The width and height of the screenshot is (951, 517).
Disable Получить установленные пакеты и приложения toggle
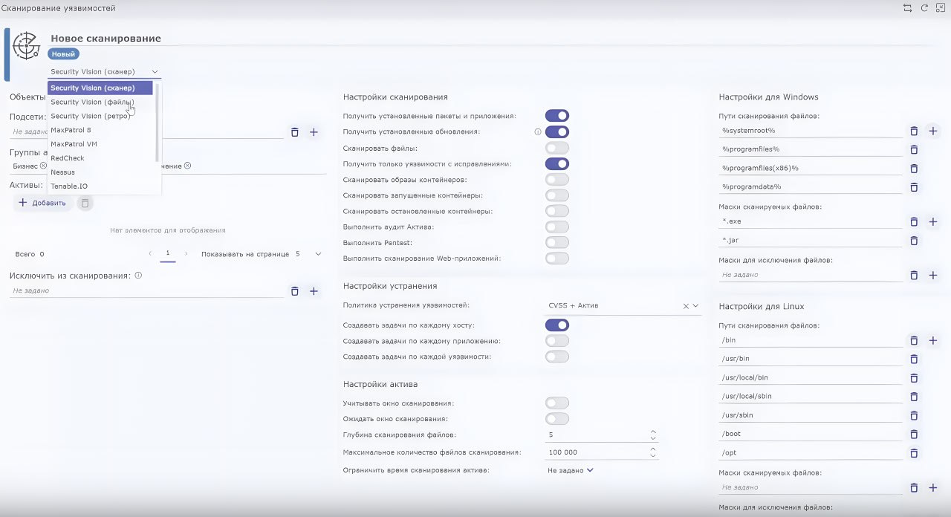[557, 116]
